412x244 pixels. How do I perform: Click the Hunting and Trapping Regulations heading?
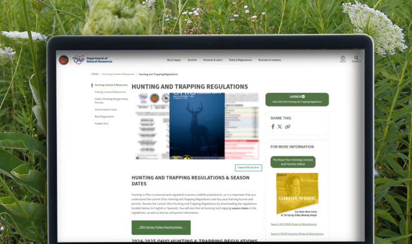pos(190,87)
